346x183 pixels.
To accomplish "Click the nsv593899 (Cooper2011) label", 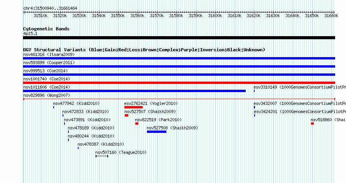I will tap(49, 63).
